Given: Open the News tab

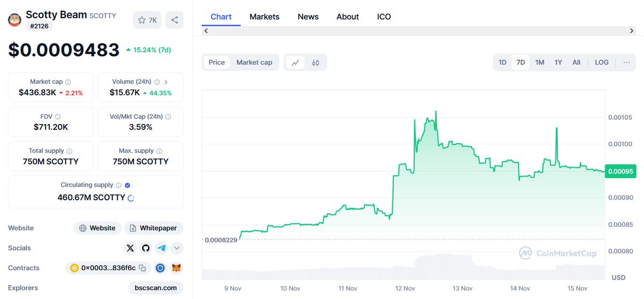Looking at the screenshot, I should (x=308, y=17).
